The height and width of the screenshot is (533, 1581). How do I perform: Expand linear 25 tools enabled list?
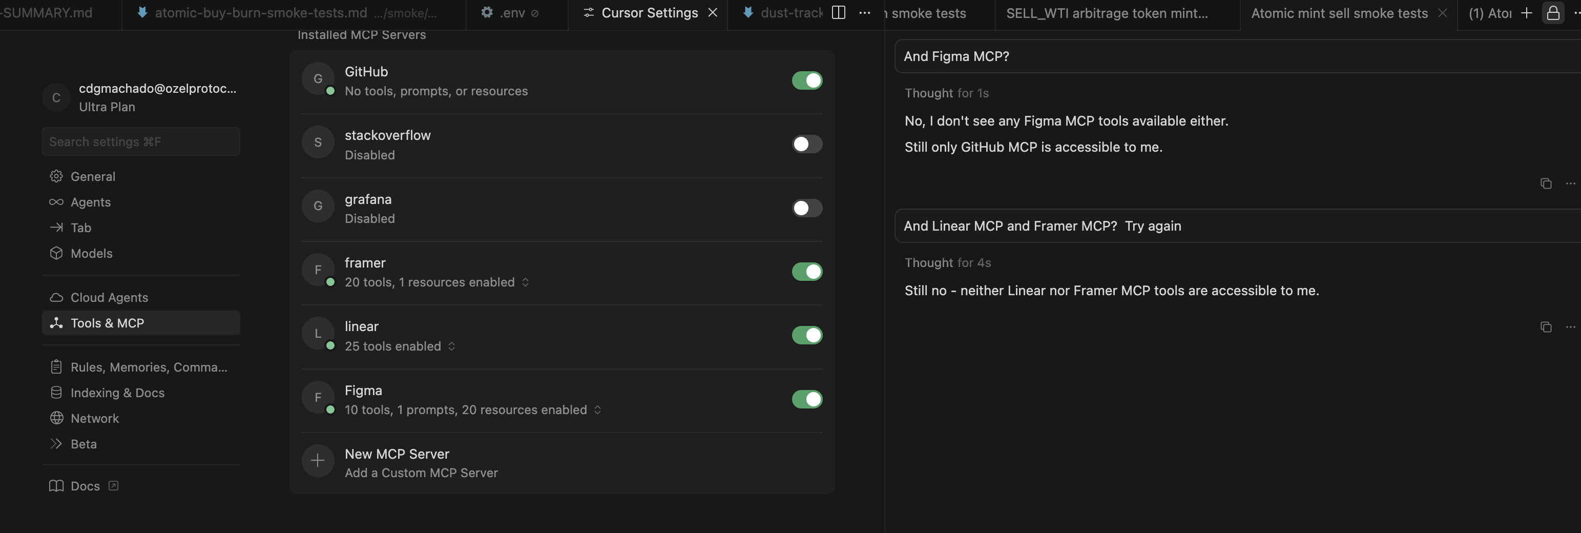pyautogui.click(x=452, y=346)
